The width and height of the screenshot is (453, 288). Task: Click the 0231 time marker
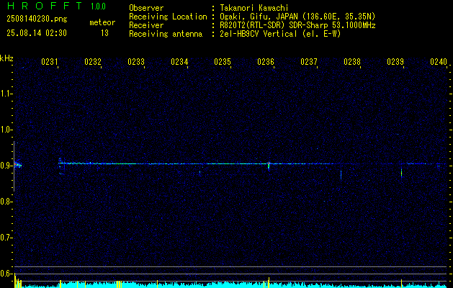50,62
